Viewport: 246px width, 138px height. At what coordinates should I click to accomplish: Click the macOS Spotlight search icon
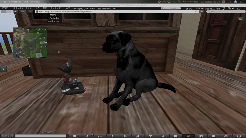[230, 2]
